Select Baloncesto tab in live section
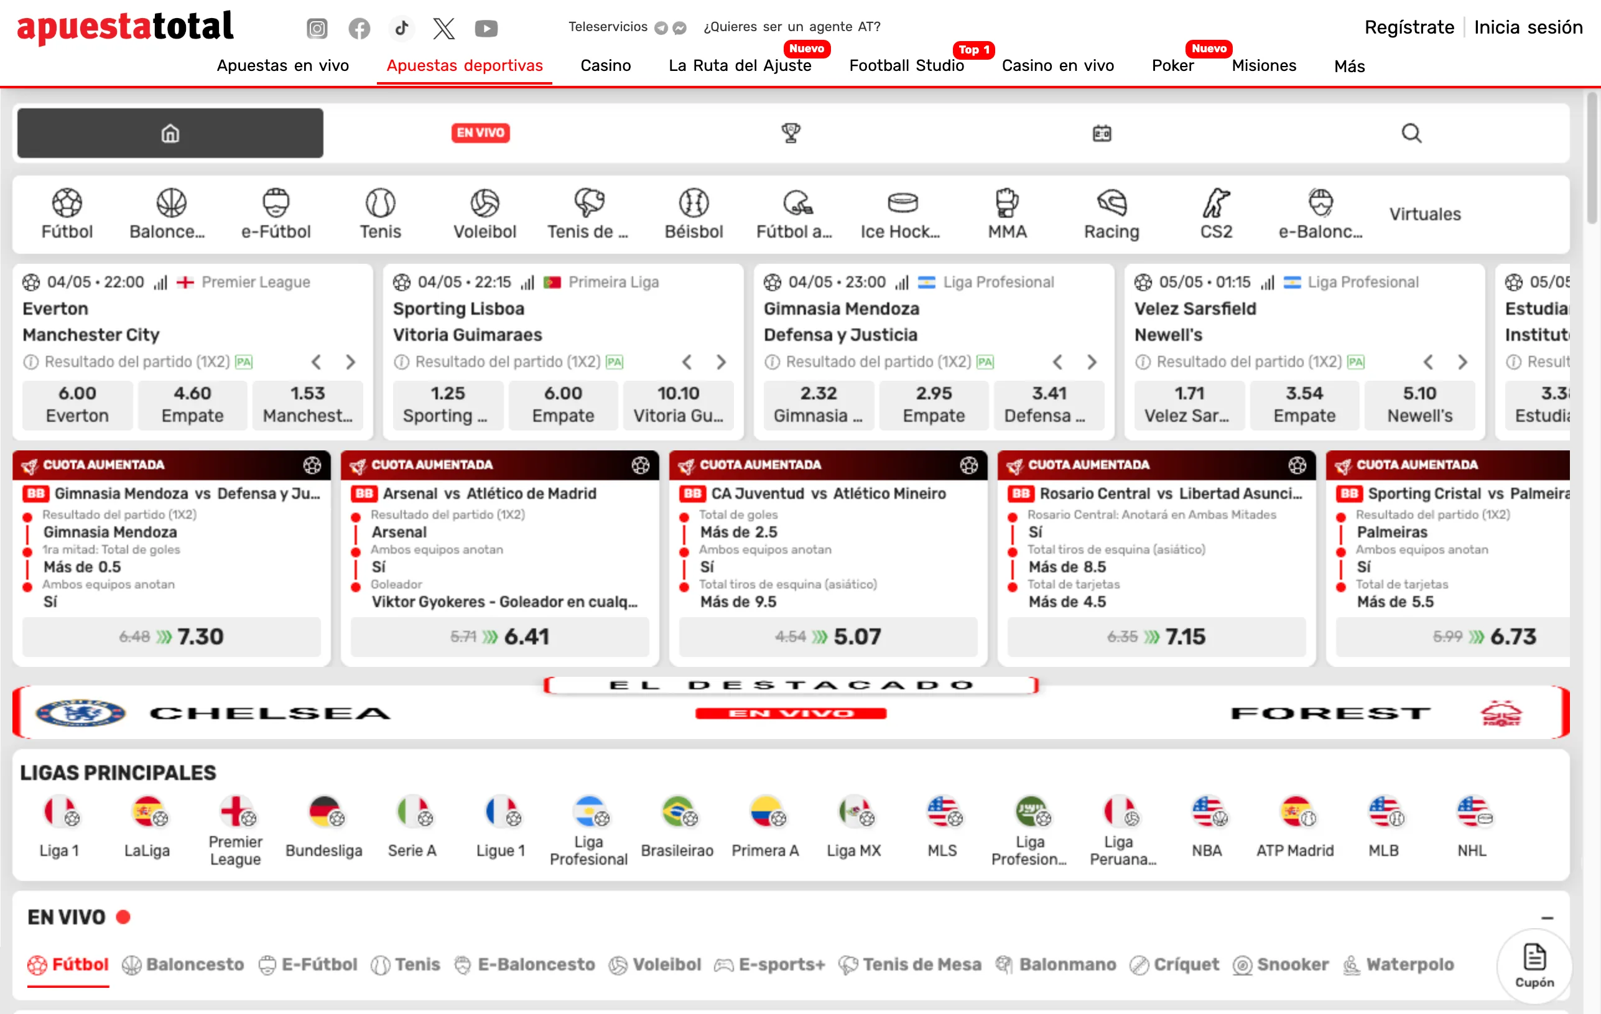Image resolution: width=1601 pixels, height=1014 pixels. [x=183, y=965]
